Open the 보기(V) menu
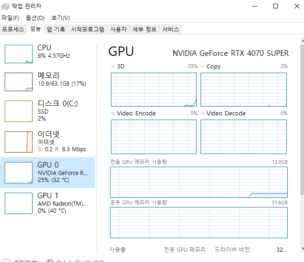 click(x=61, y=18)
